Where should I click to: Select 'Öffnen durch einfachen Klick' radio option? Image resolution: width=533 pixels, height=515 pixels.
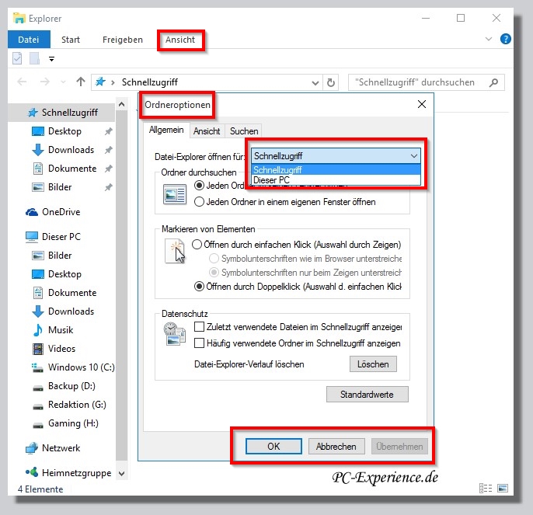(x=198, y=244)
